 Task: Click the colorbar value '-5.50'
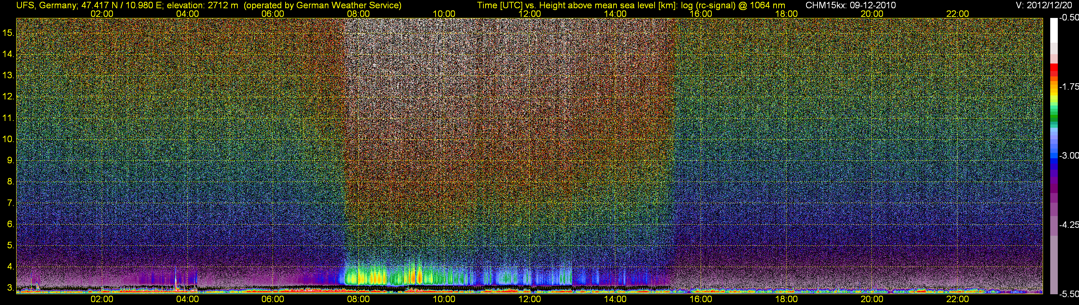click(1069, 294)
